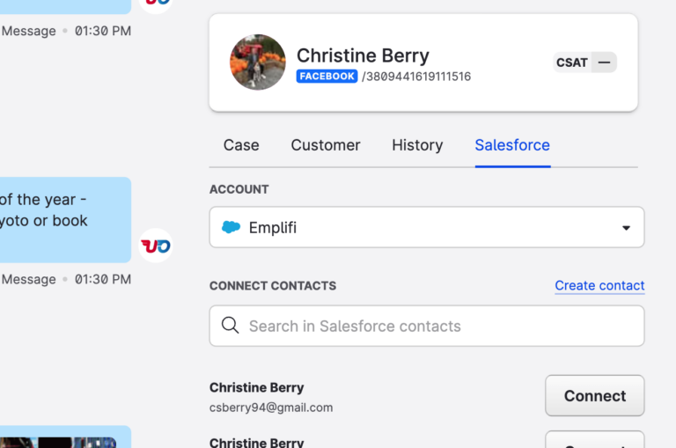Focus the Search in Salesforce contacts field
This screenshot has width=676, height=448.
[x=427, y=326]
